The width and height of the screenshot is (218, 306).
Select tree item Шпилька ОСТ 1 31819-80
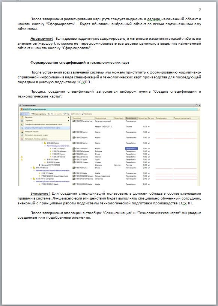pyautogui.click(x=51, y=165)
